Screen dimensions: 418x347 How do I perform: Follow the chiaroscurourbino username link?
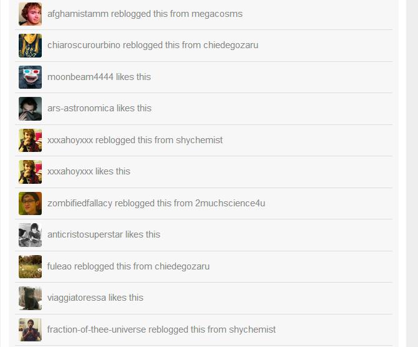point(84,45)
